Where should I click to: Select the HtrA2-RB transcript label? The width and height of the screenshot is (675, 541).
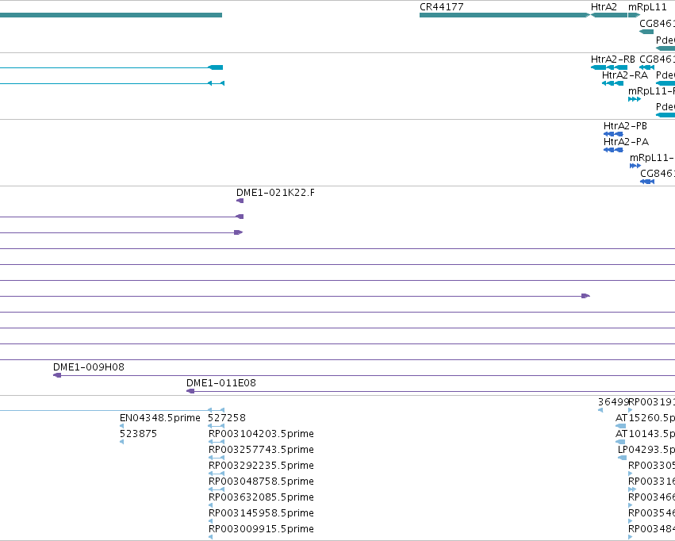click(x=612, y=59)
